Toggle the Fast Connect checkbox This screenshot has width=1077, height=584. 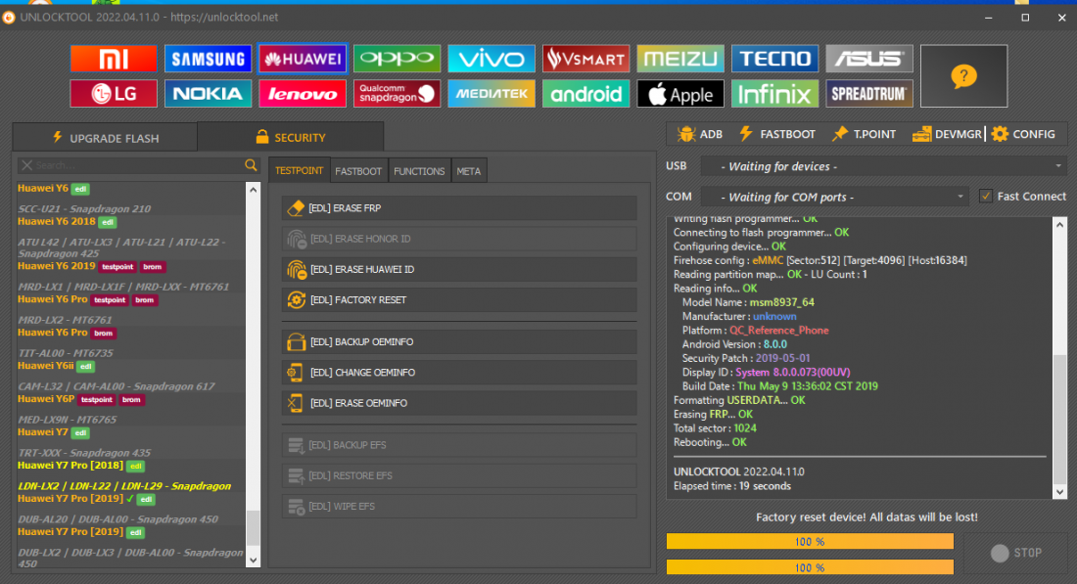(986, 197)
